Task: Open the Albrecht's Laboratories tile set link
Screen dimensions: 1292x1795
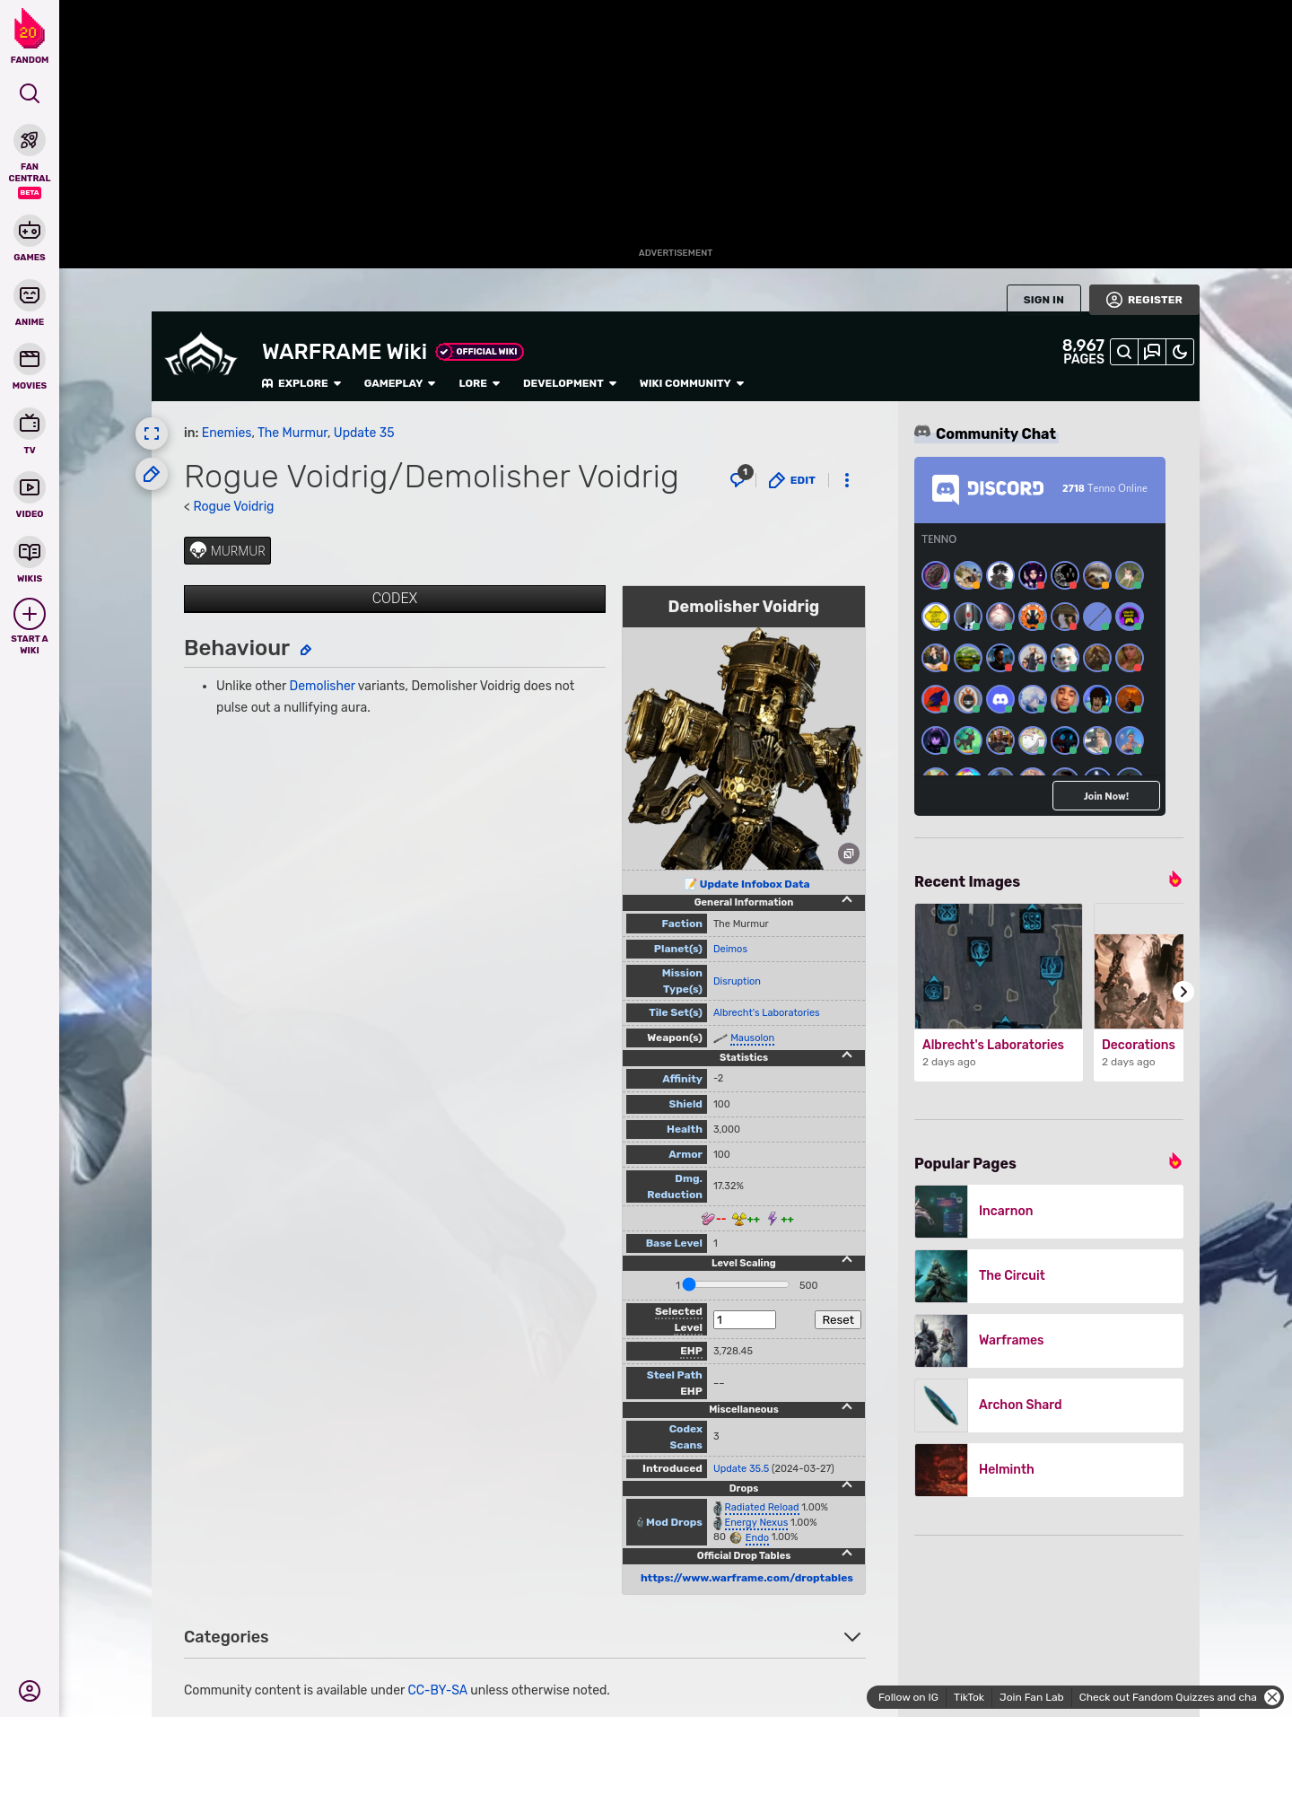Action: [x=766, y=1012]
